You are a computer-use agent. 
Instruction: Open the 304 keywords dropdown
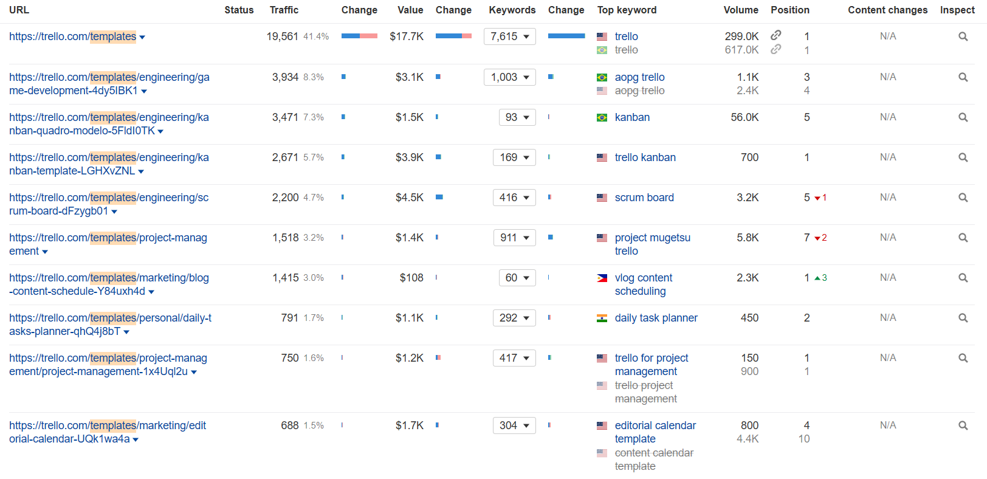click(514, 426)
